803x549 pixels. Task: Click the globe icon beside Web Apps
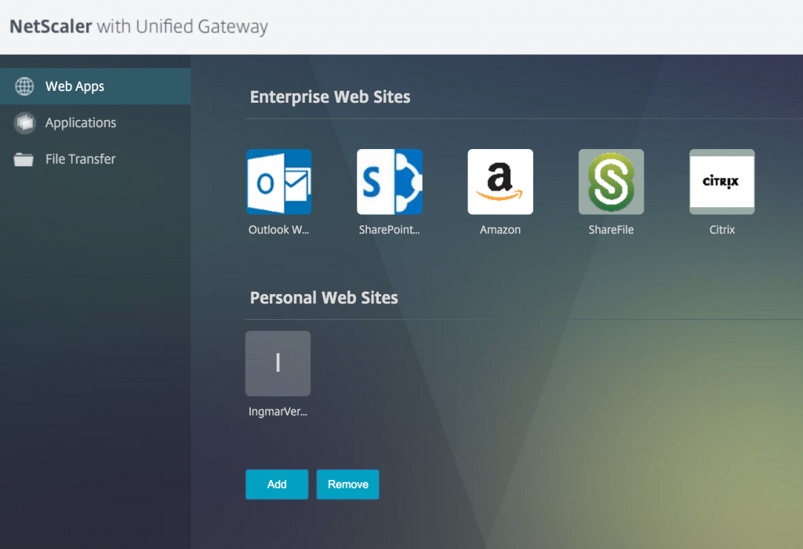coord(24,86)
